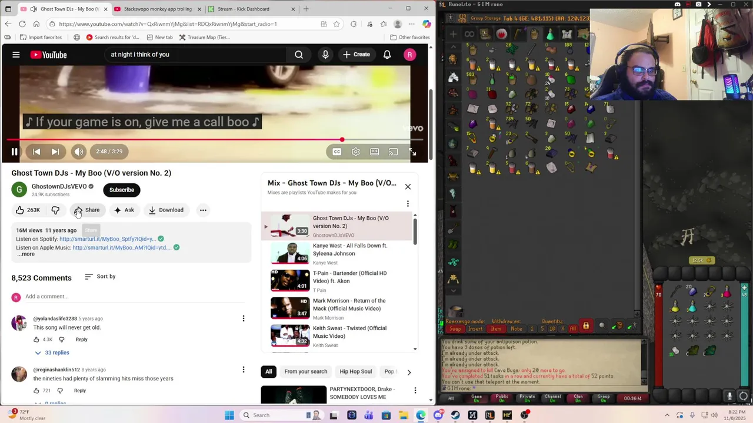Viewport: 753px width, 423px height.
Task: Select the 'Hip Hop Soul' filter chip
Action: 356,371
